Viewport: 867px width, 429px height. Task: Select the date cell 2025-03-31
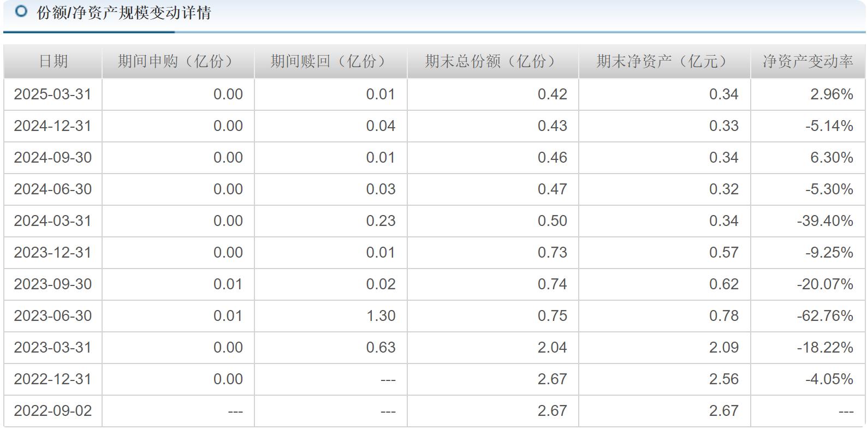tap(53, 94)
